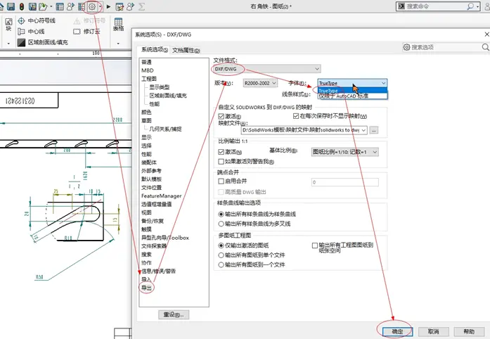This screenshot has height=339, width=490.
Task: Expand dropdown arrow next to Options gear
Action: coord(100,6)
